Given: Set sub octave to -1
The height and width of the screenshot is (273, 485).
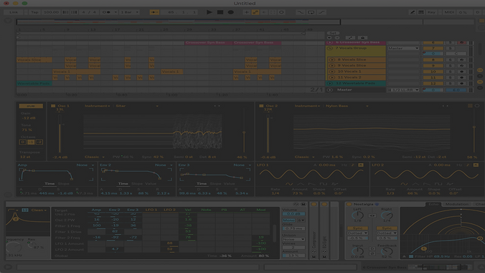Looking at the screenshot, I should tap(31, 142).
